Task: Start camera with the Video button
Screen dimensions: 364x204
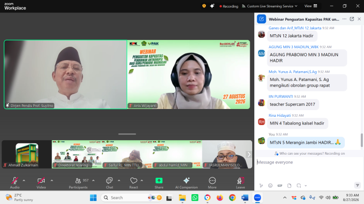Action: pos(41,183)
